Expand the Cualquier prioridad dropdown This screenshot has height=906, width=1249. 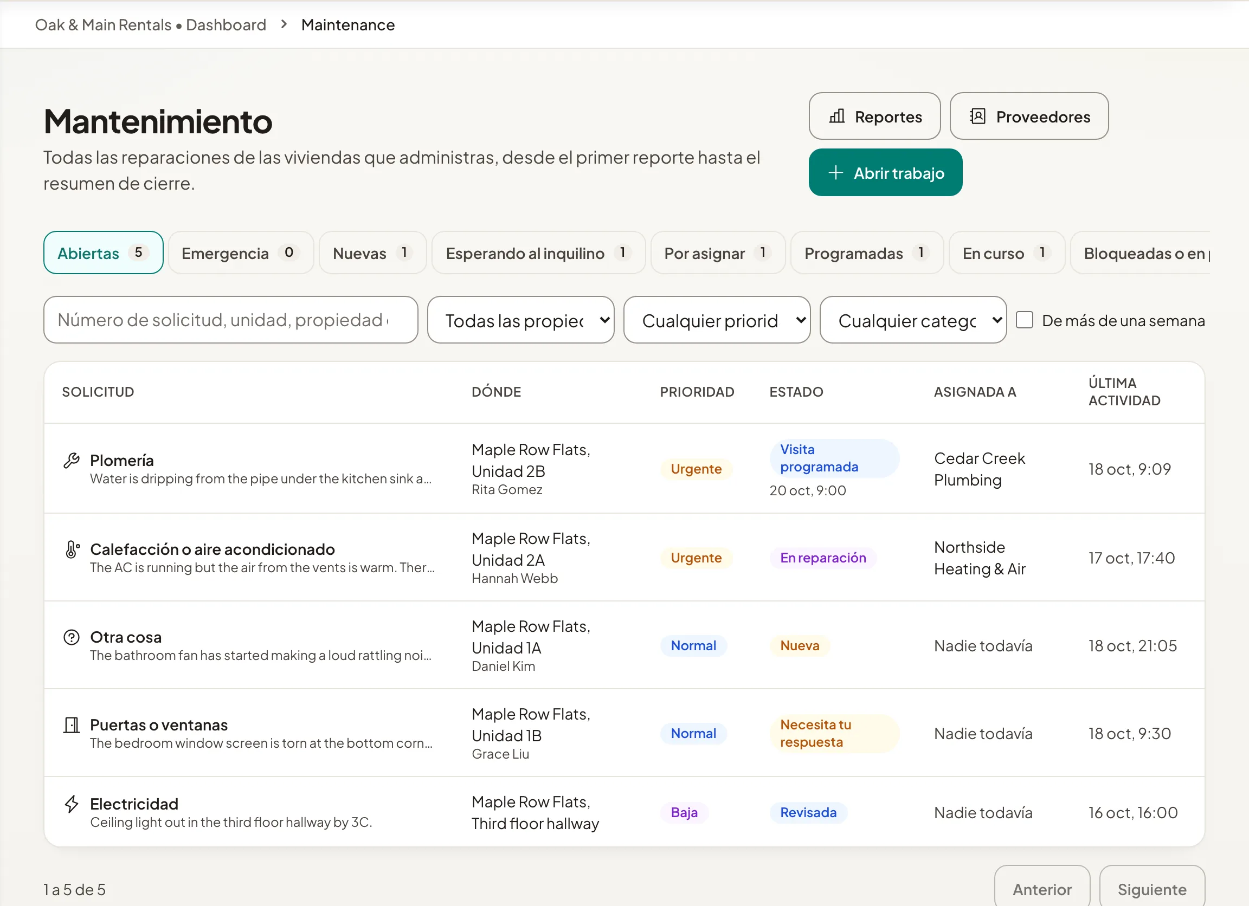click(717, 320)
